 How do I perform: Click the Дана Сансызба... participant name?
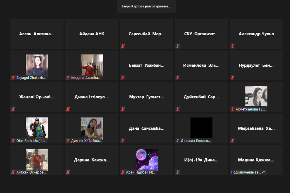[x=147, y=129]
